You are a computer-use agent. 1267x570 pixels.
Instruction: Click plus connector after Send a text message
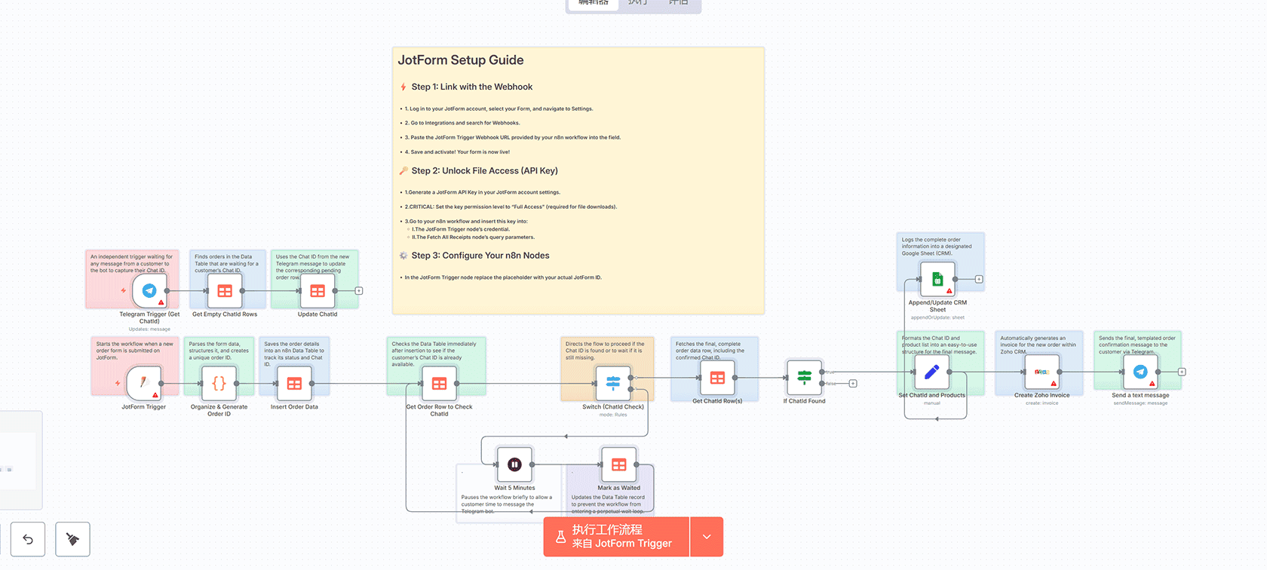(1182, 372)
